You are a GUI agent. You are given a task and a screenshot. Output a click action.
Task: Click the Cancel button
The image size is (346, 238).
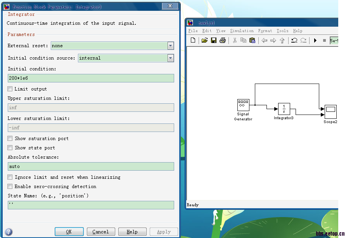(x=100, y=232)
